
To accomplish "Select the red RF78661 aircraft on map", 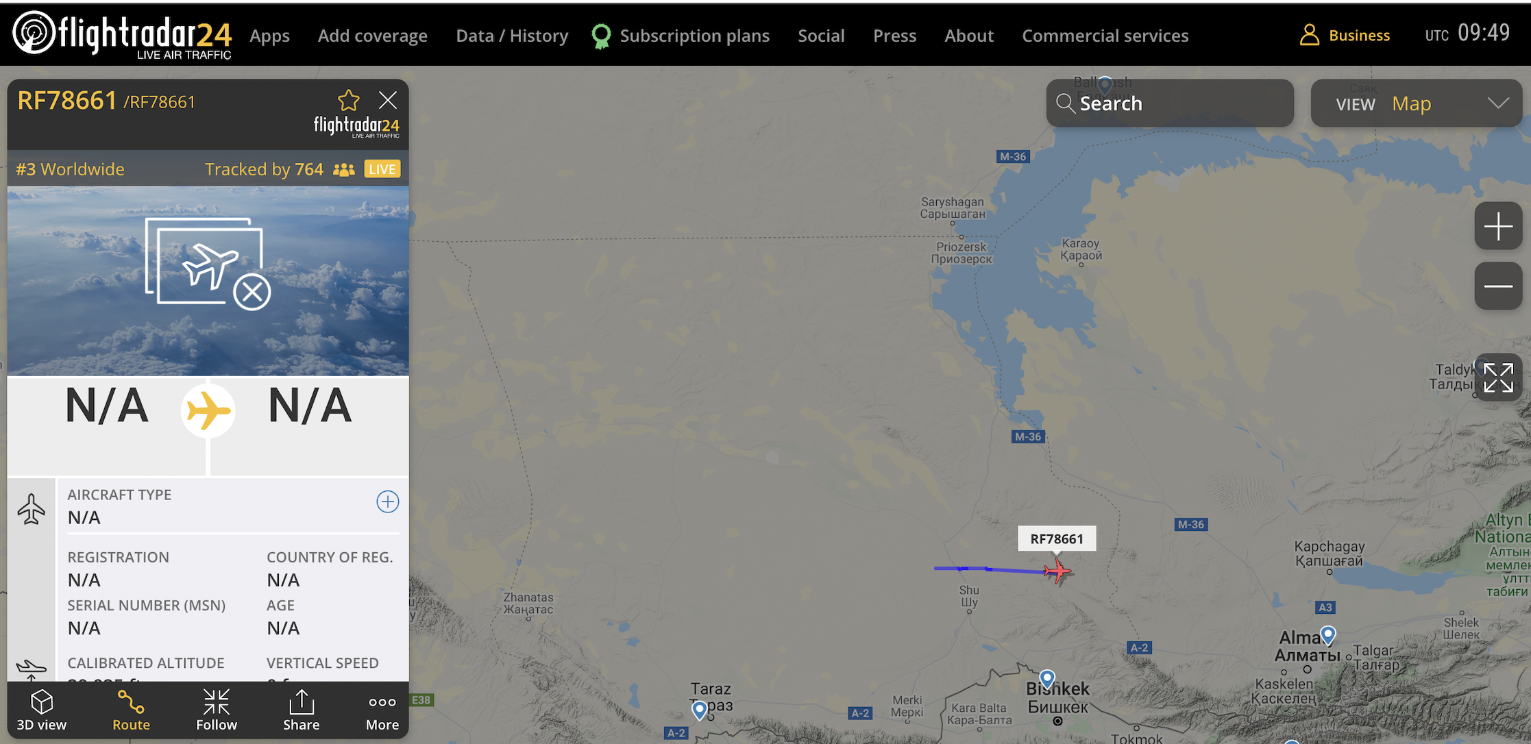I will (x=1057, y=570).
